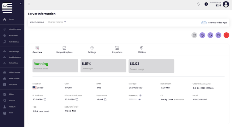Go to Billing in the sidebar

pyautogui.click(x=11, y=94)
